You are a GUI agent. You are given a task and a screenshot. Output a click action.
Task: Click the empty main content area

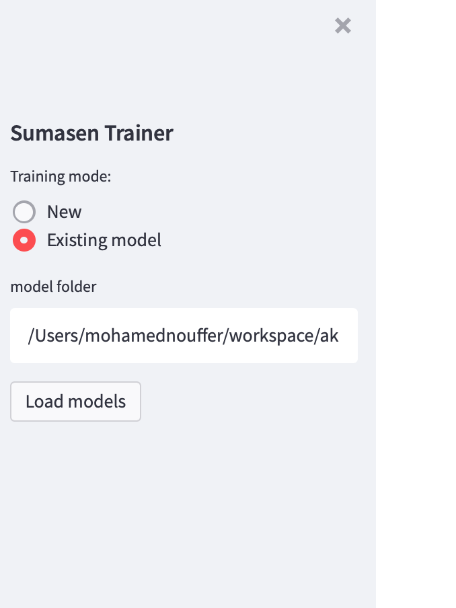pos(416,303)
